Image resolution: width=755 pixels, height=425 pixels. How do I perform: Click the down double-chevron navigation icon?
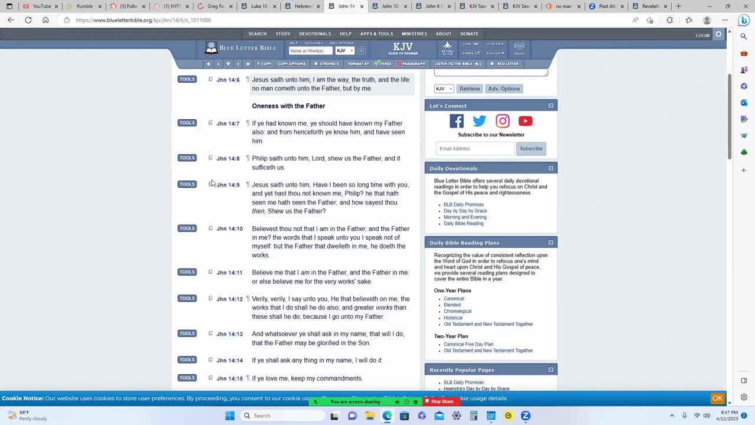click(228, 64)
